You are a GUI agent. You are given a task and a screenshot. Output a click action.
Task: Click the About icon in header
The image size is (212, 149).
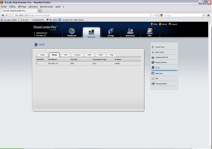[160, 24]
